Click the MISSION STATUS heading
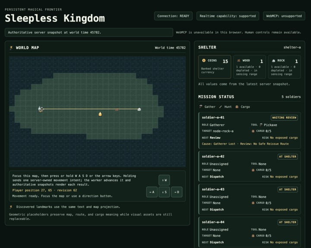Viewport: 311px width, 248px height. pos(216,97)
